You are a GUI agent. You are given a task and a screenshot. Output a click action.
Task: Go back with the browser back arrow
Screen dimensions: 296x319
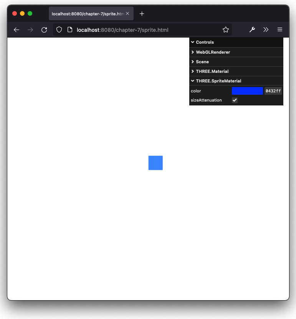[x=17, y=30]
